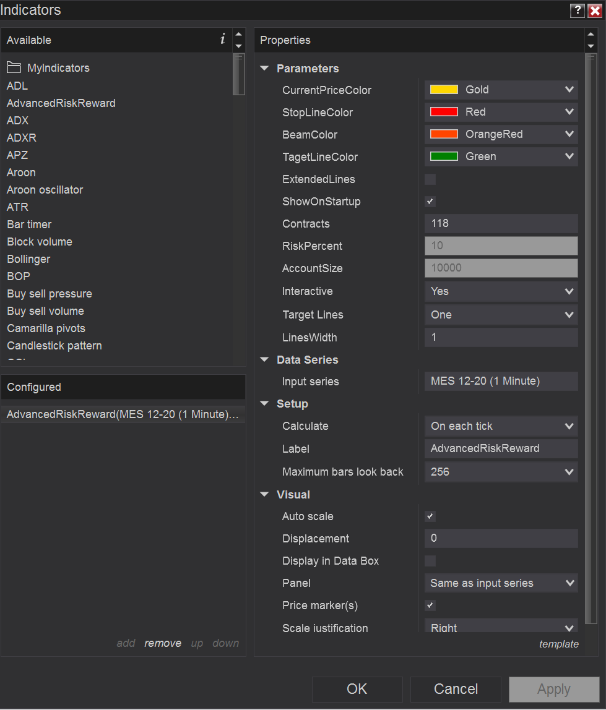Screen dimensions: 606x710
Task: Open the Calculate dropdown
Action: point(501,426)
